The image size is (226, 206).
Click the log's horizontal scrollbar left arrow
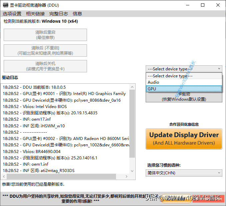pos(4,176)
